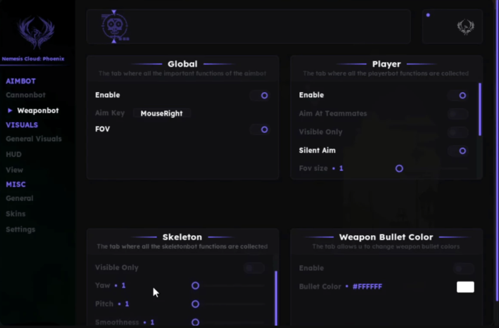
Task: Switch to the HUD section
Action: click(x=13, y=154)
